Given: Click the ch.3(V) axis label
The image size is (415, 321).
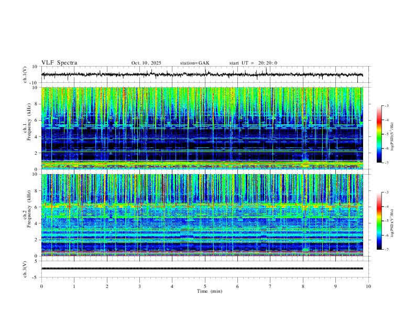Looking at the screenshot, I should (x=25, y=270).
